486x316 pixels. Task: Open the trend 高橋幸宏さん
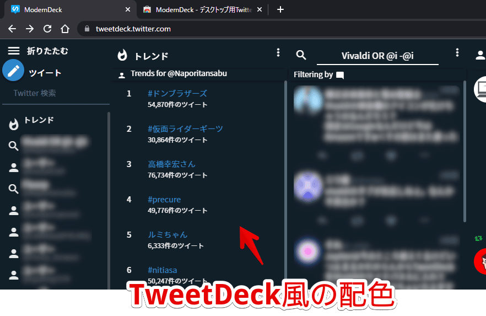click(171, 164)
